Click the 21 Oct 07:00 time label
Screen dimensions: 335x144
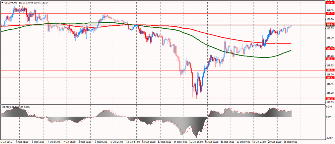coord(291,141)
